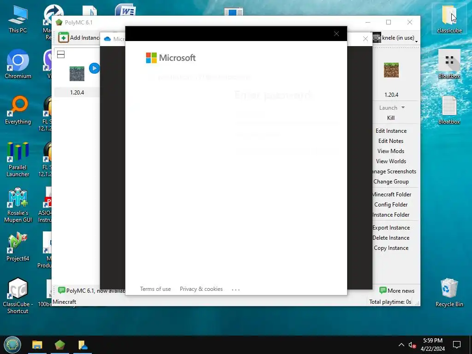Open the Start button
Viewport: 472px width, 354px height.
pos(12,345)
